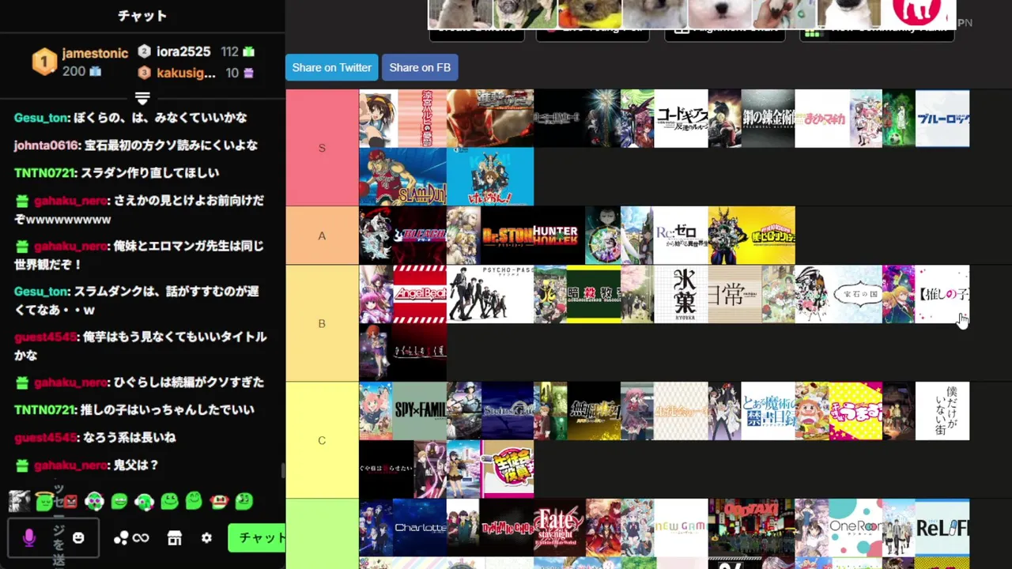Image resolution: width=1012 pixels, height=569 pixels.
Task: Click TNTN0721 on the スラダン message
Action: [46, 172]
